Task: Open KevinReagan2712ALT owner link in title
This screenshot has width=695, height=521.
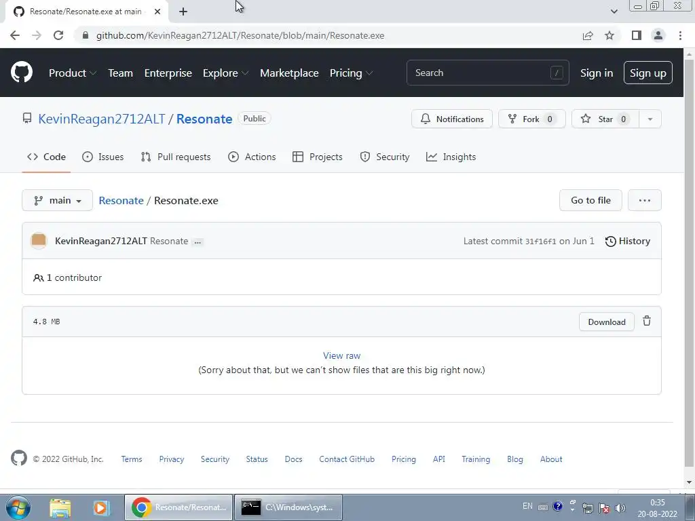Action: 102,119
